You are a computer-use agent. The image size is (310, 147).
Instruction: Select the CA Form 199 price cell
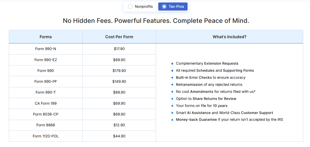pos(119,103)
